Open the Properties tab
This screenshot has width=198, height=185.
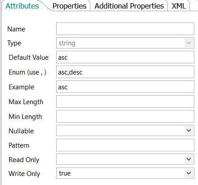[x=69, y=6]
